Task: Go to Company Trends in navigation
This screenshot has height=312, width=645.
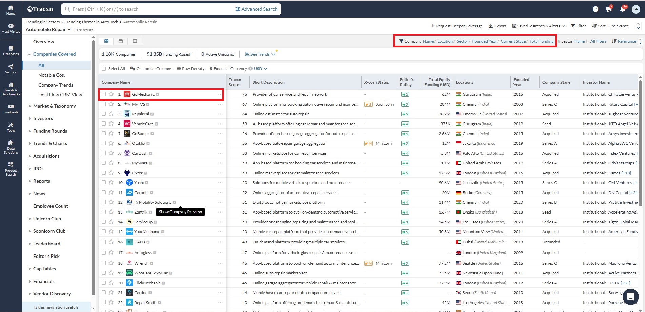Action: pos(56,85)
